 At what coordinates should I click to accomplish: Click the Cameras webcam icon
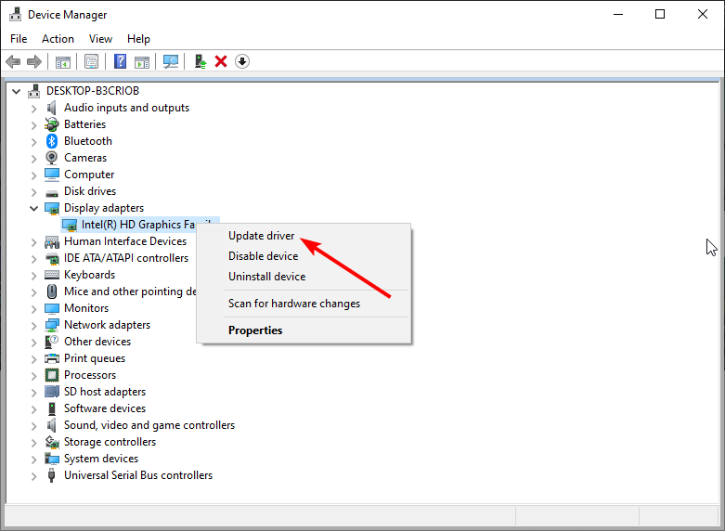[52, 158]
